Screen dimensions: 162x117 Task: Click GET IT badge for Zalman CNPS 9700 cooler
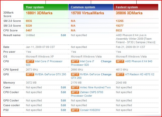tap(75, 92)
